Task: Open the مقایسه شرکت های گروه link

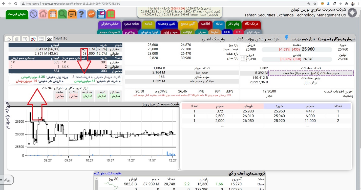Action: [108, 173]
